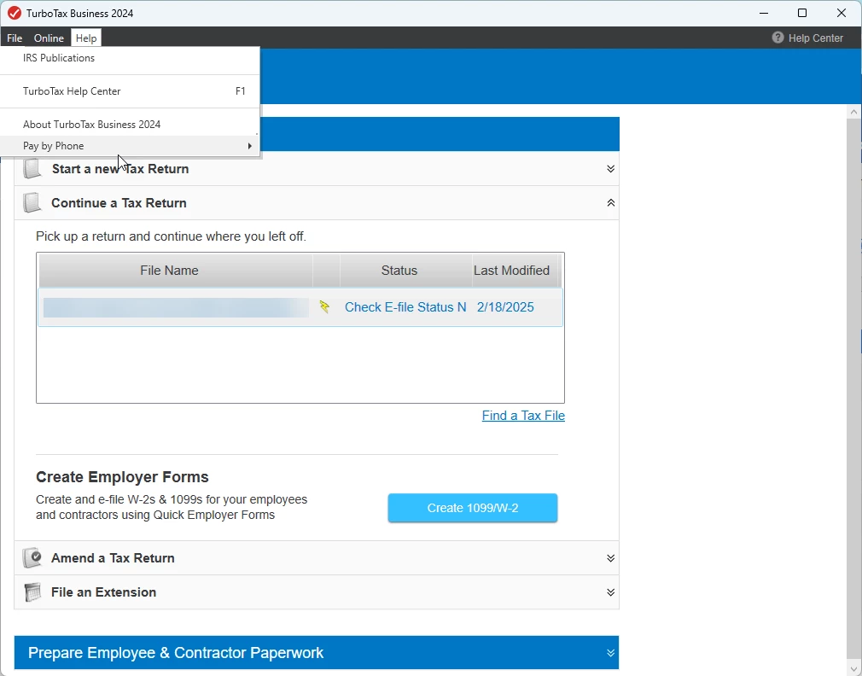This screenshot has width=862, height=676.
Task: Expand Prepare Employee & Contractor Paperwork chevron
Action: [610, 653]
